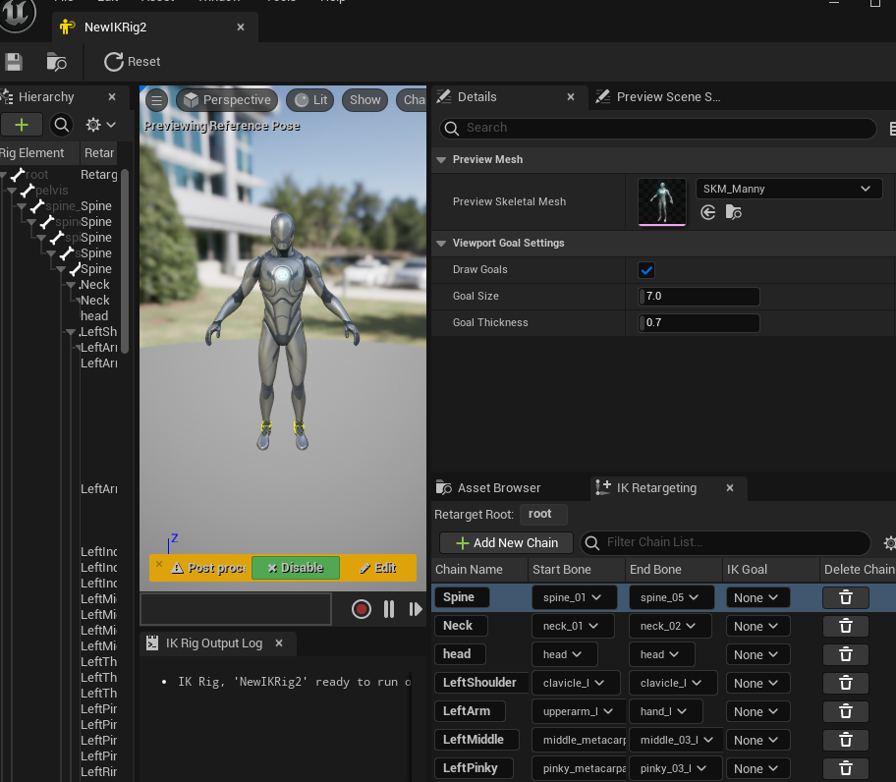
Task: Delete the LeftMiddle chain
Action: [x=846, y=741]
